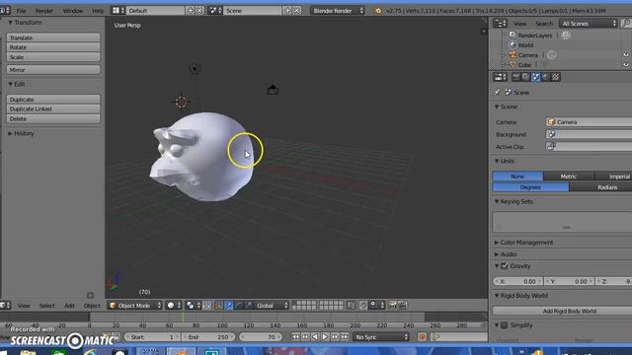Select the Render Layers properties tab icon
The image size is (632, 355).
[x=525, y=77]
